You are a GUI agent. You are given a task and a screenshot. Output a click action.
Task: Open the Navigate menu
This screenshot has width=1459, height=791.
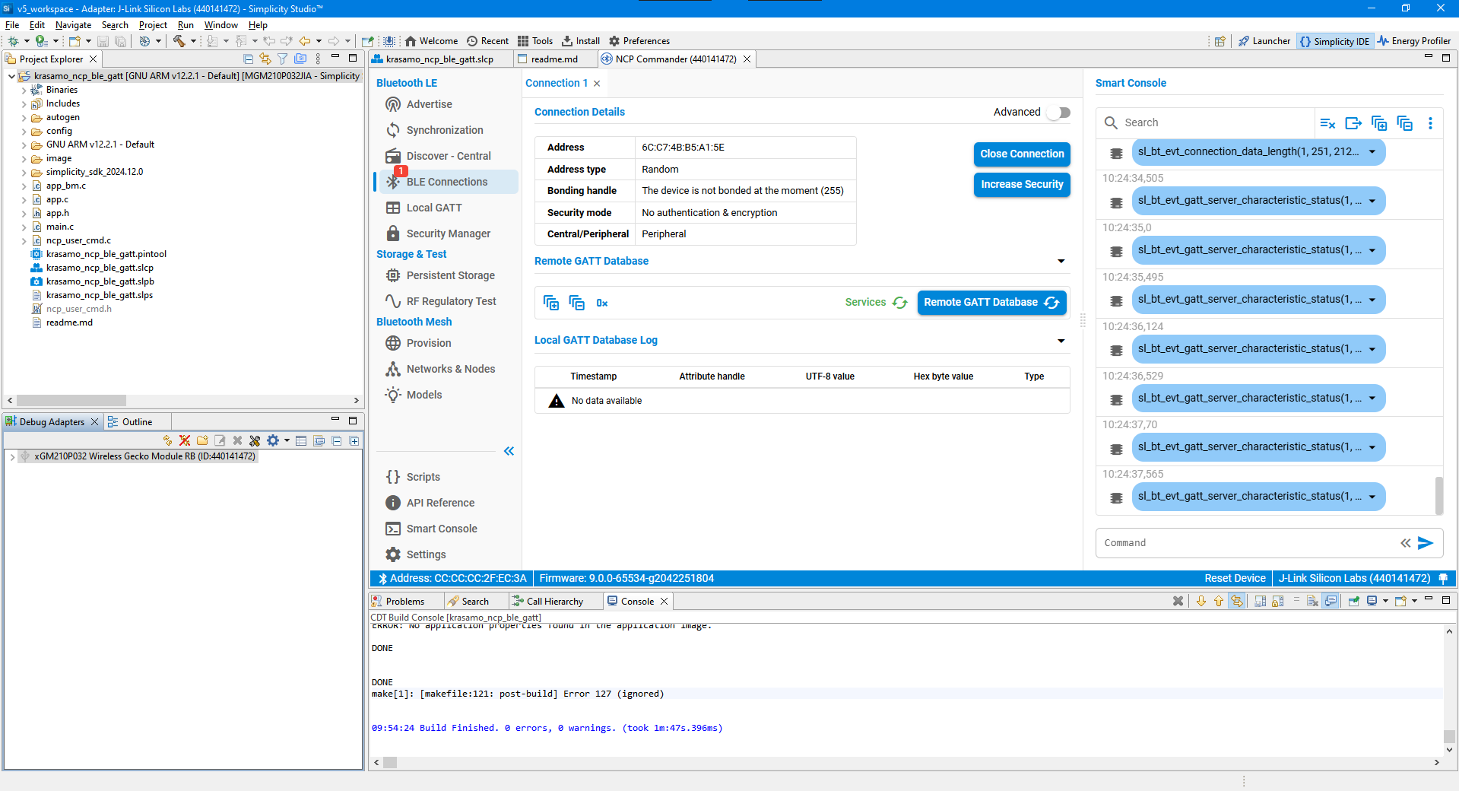click(x=73, y=25)
